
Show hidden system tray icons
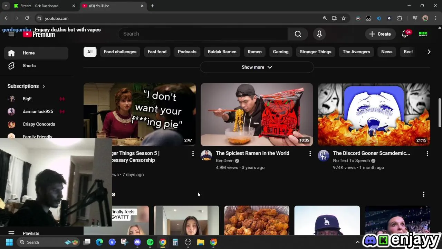pyautogui.click(x=357, y=242)
